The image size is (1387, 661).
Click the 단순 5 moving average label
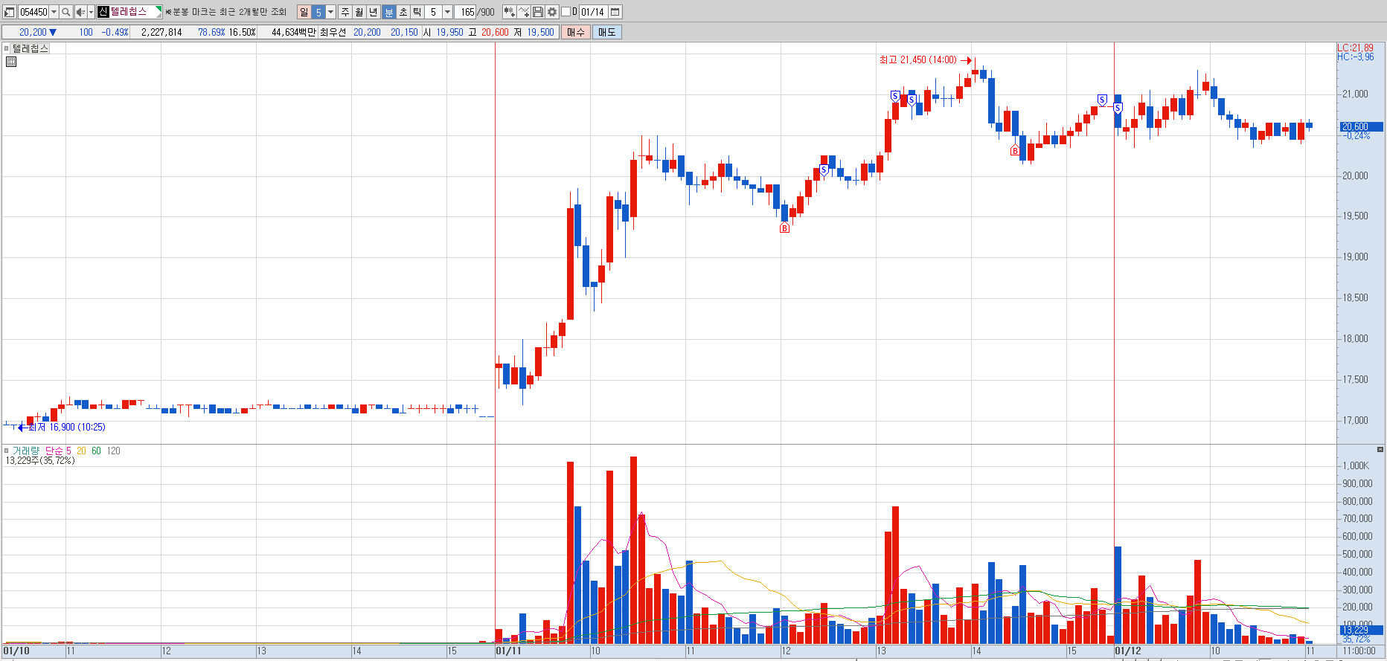point(58,451)
